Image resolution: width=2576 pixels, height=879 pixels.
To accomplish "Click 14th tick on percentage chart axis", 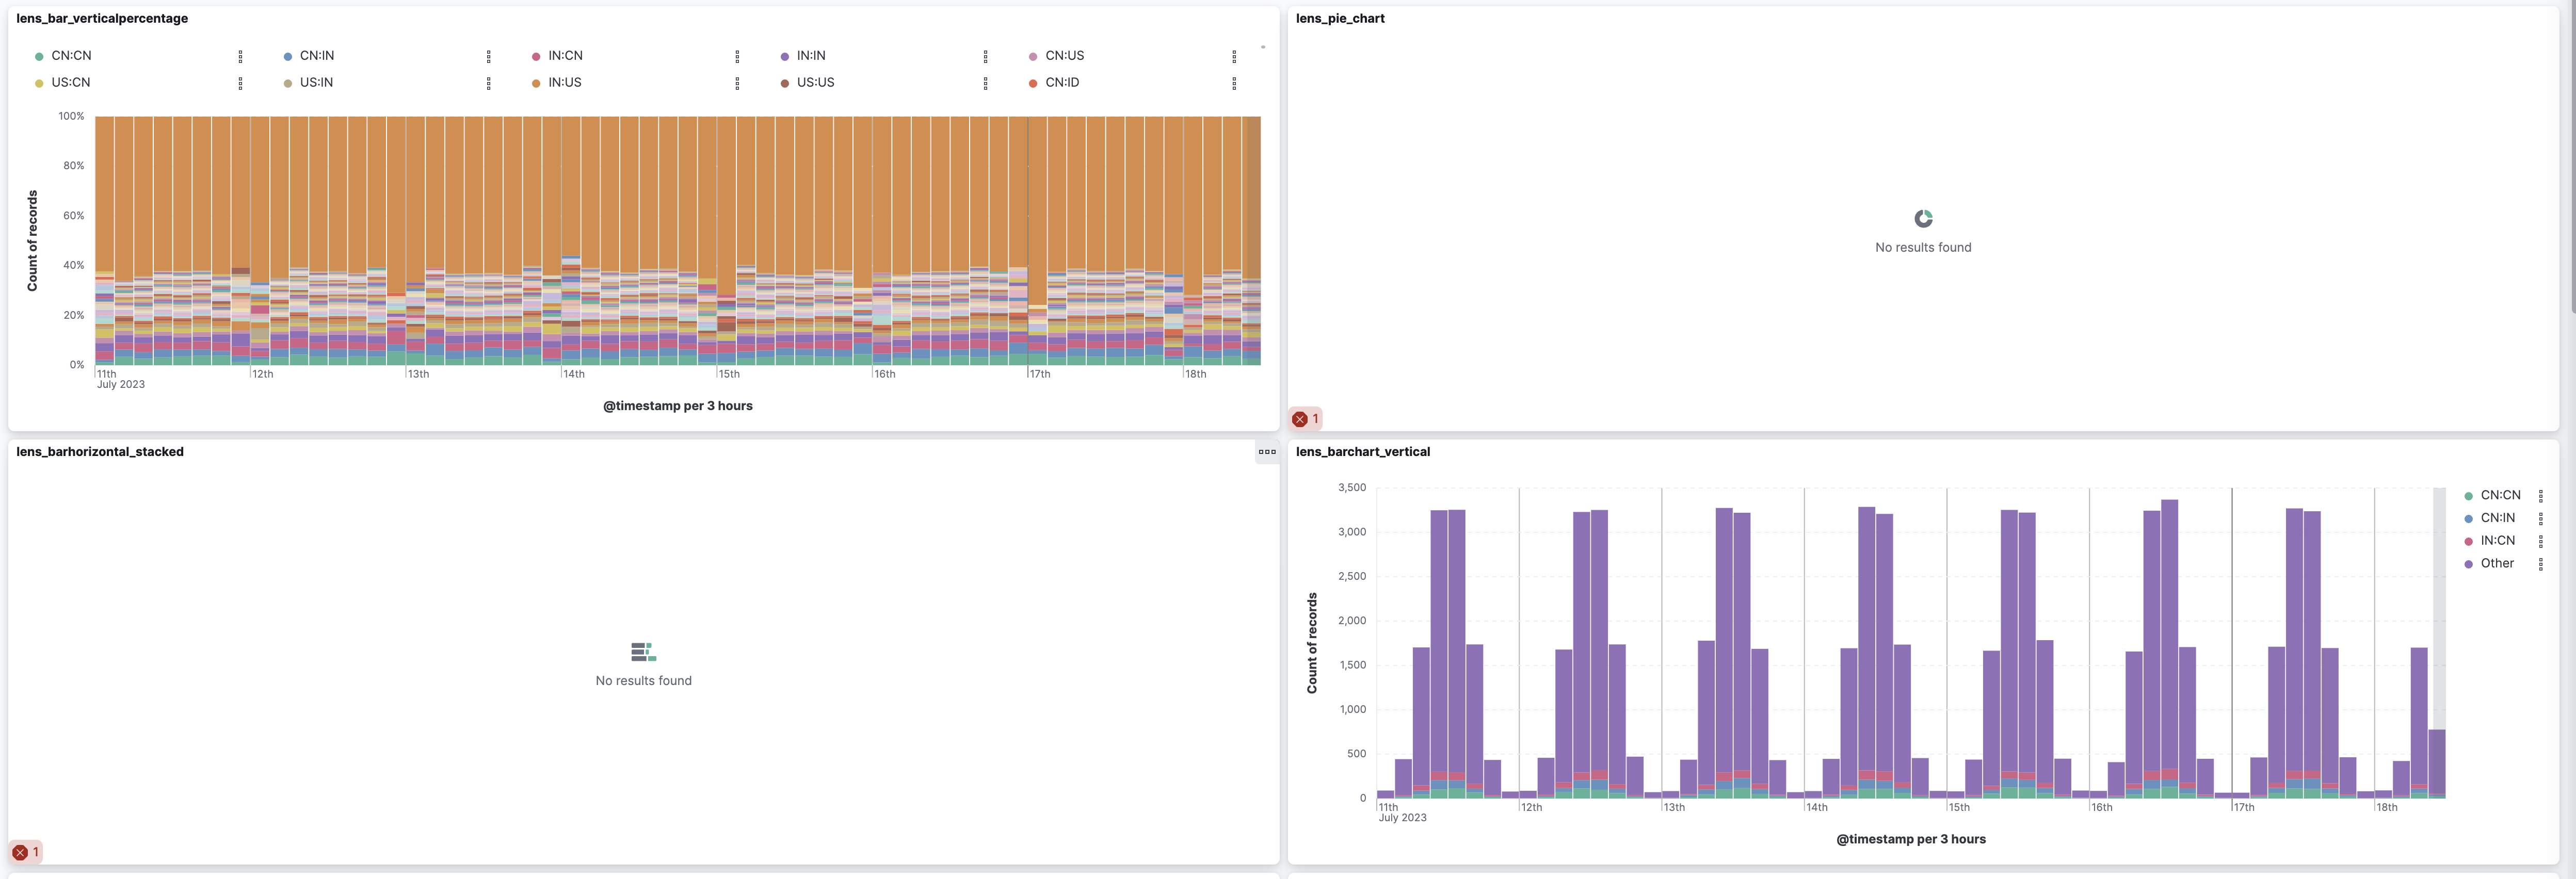I will click(x=573, y=374).
